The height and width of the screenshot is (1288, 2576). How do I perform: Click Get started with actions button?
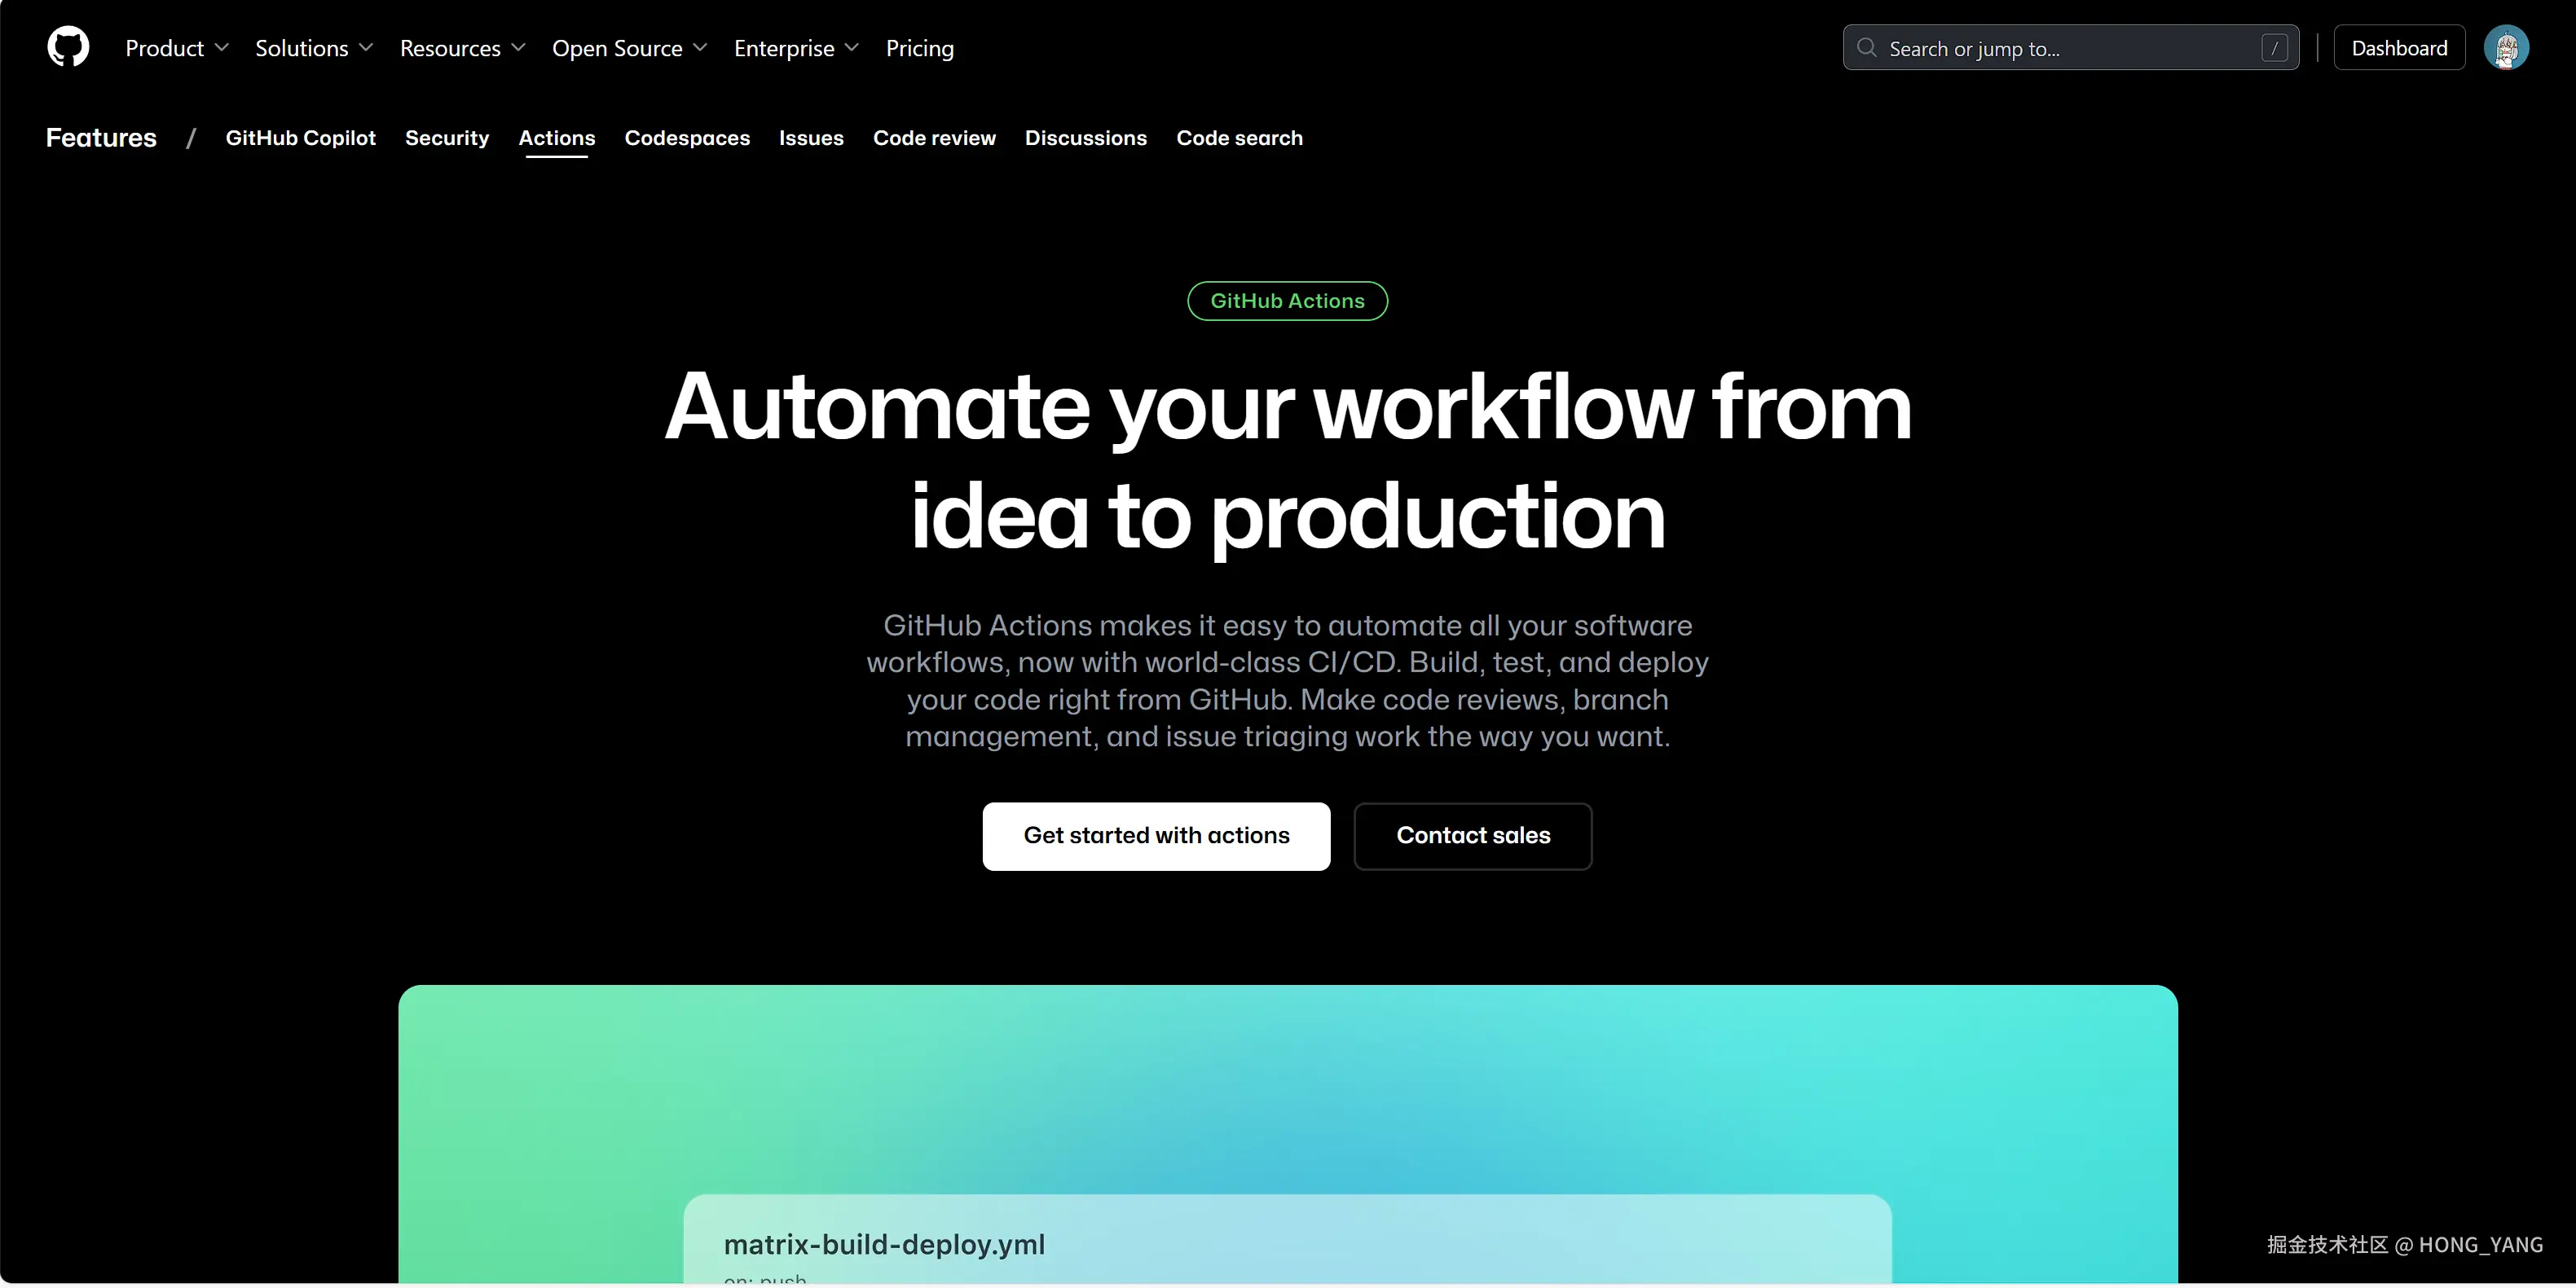(1156, 836)
